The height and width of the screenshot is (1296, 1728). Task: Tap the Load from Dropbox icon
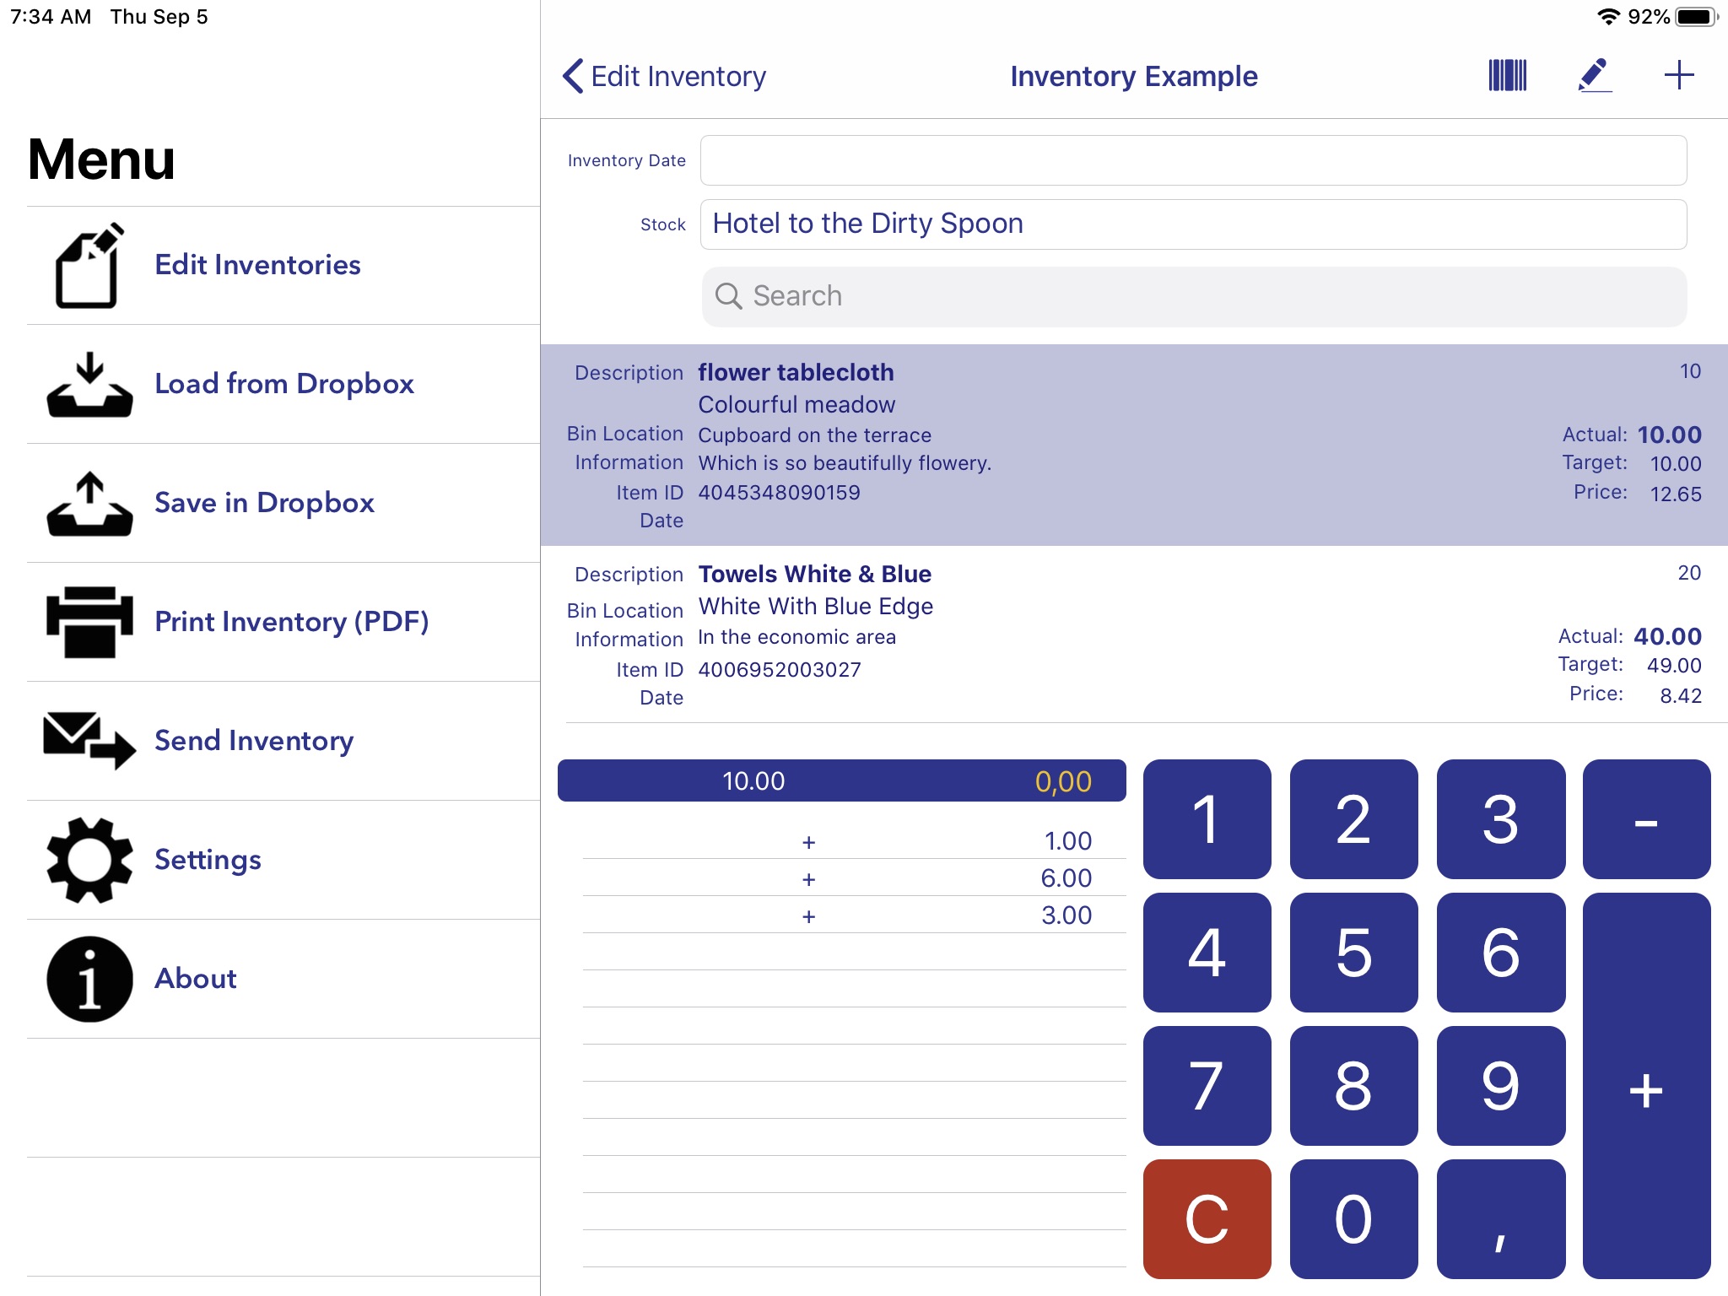(x=87, y=384)
